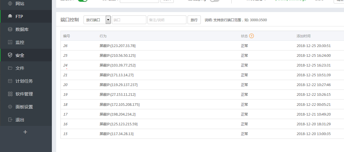Click the SSH port input field at top
Viewport: 344px width, 152px height.
[139, 1]
